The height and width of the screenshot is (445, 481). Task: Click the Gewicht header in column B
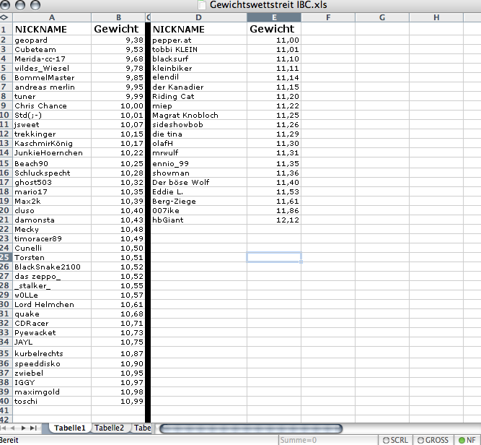coord(117,29)
